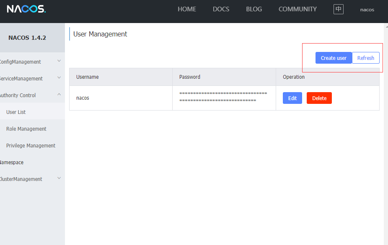Screen dimensions: 388x245
Task: Click the NACOS 1.4.2 version label
Action: [x=27, y=38]
